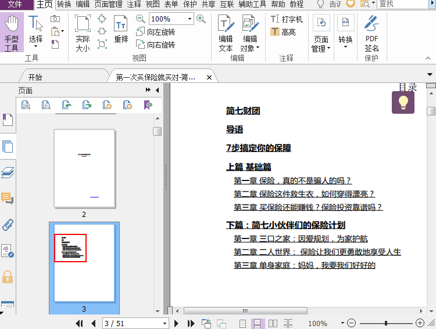Viewport: 436px width, 329px height.
Task: Open the 编辑文本 edit text tool
Action: 226,32
